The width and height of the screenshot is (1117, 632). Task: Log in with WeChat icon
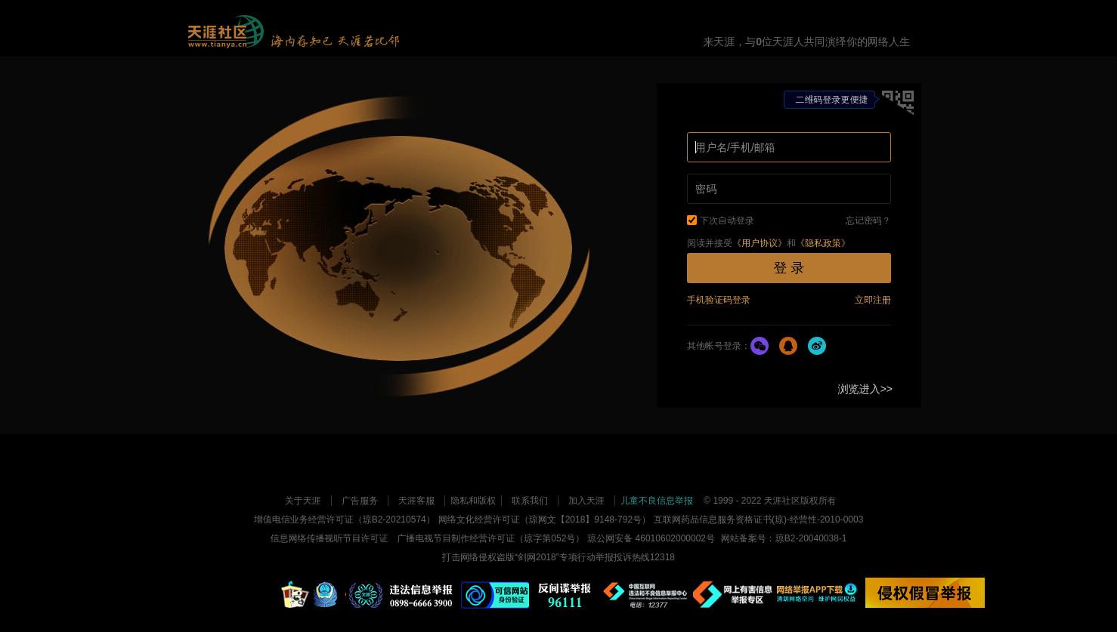pyautogui.click(x=760, y=346)
